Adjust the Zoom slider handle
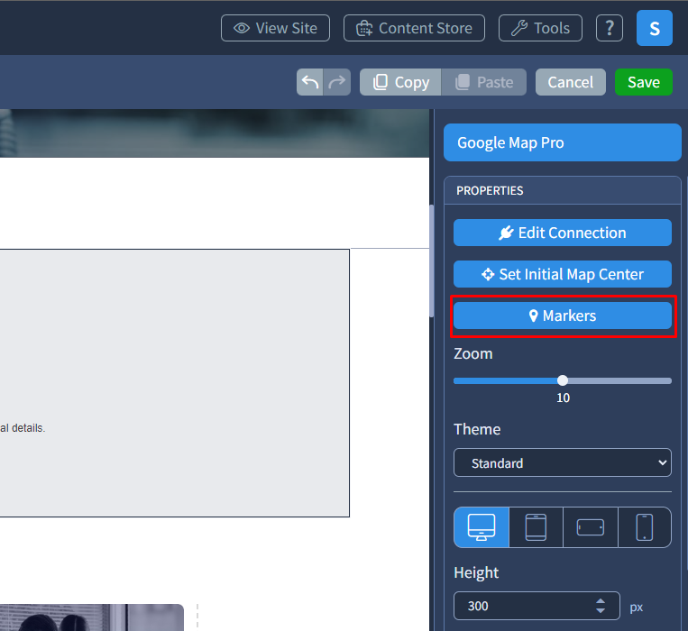The image size is (688, 631). (x=563, y=380)
